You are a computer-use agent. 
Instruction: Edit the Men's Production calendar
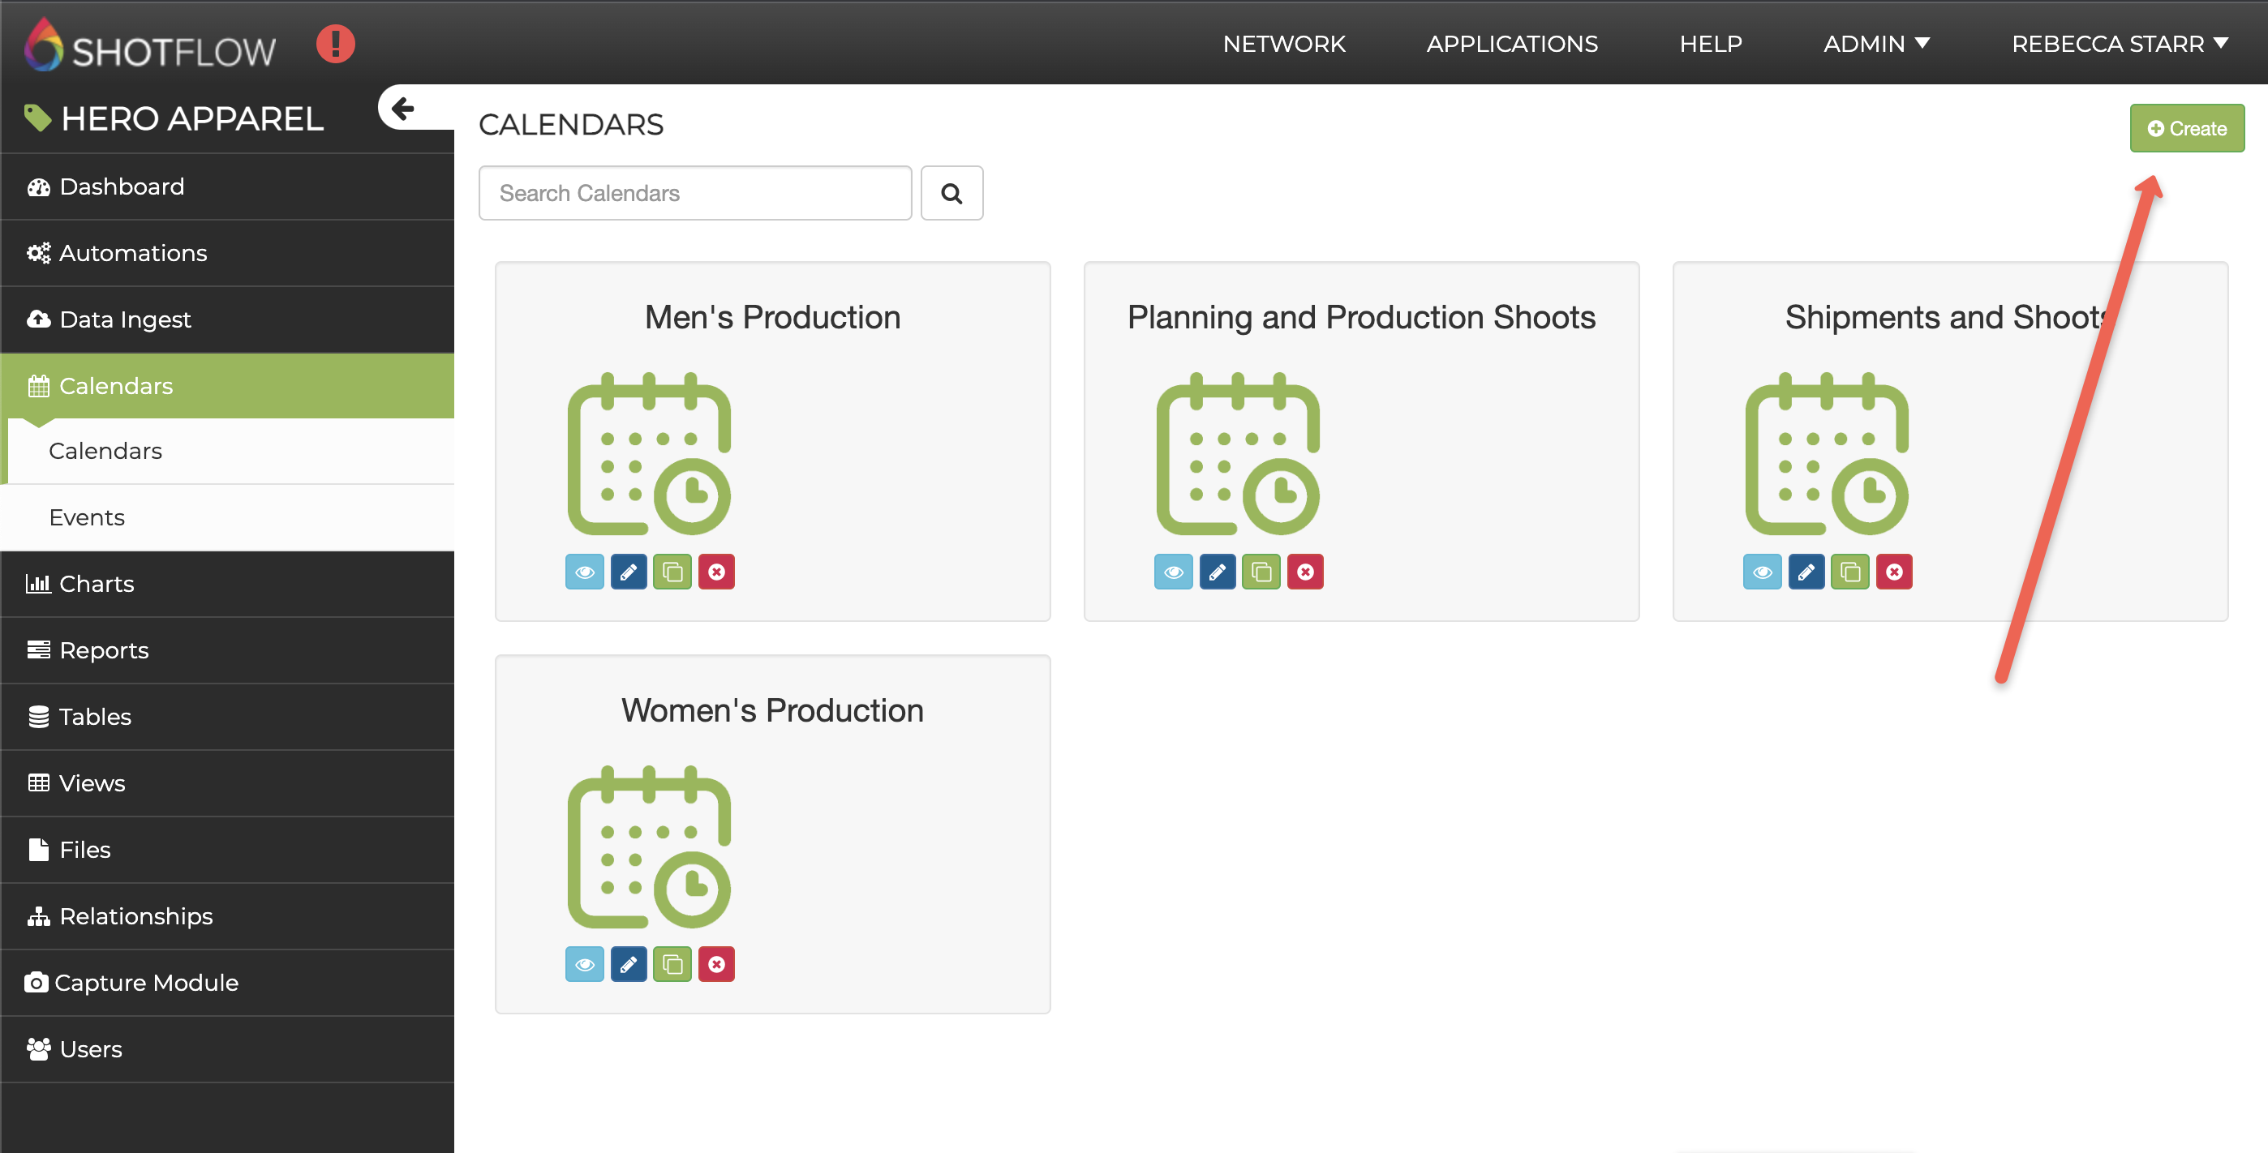point(628,572)
